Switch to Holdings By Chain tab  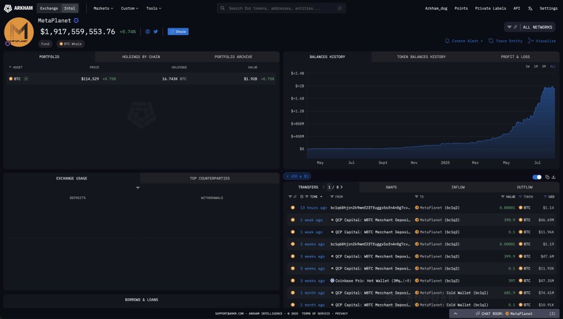141,57
